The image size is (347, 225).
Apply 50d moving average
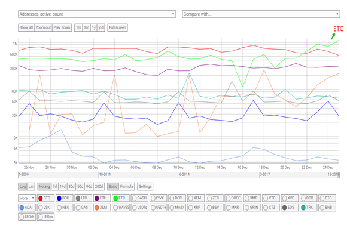tap(80, 187)
